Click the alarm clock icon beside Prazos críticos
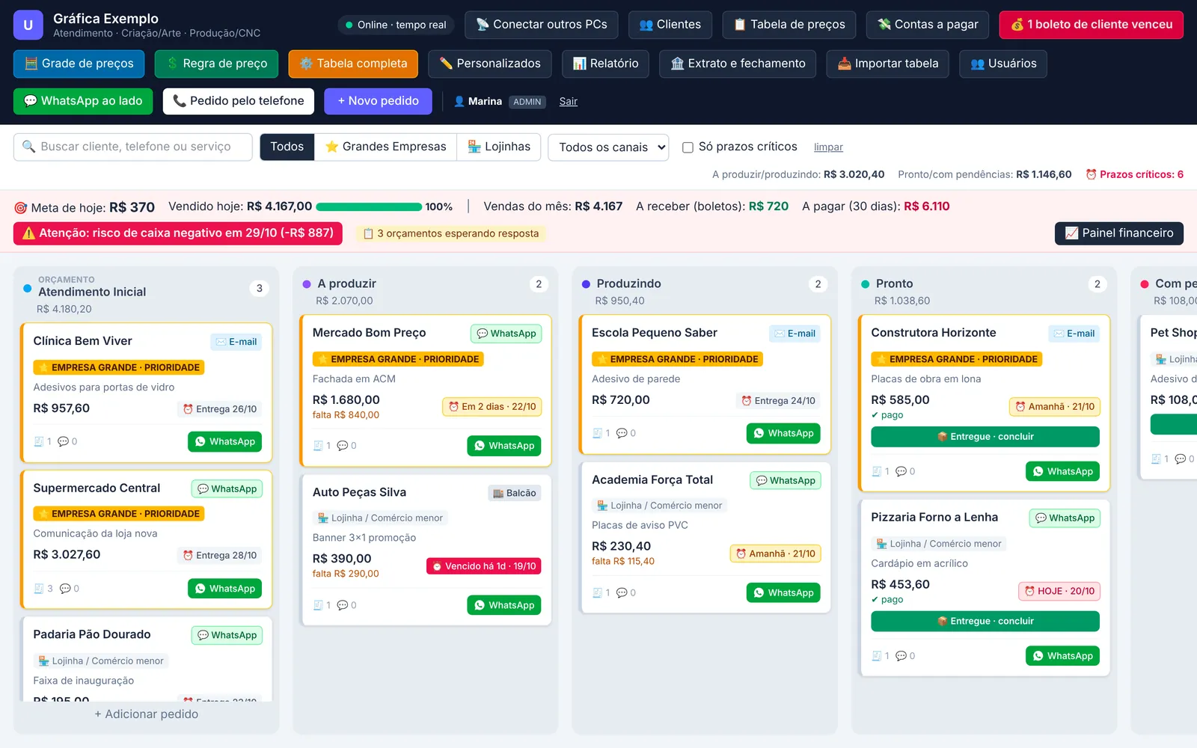The height and width of the screenshot is (748, 1197). click(x=1092, y=174)
